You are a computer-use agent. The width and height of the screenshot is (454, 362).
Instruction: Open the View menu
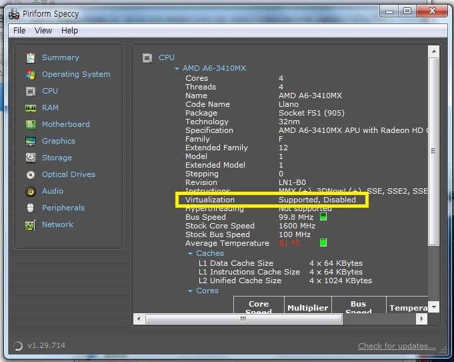click(43, 31)
